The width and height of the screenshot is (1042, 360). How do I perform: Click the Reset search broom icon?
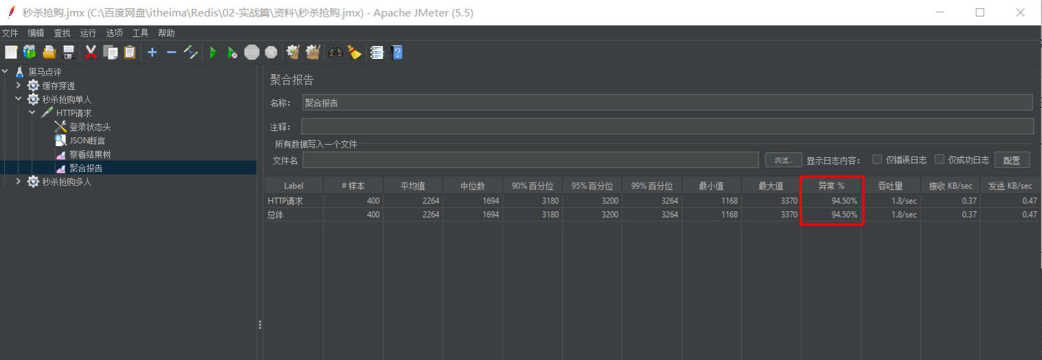(x=354, y=52)
